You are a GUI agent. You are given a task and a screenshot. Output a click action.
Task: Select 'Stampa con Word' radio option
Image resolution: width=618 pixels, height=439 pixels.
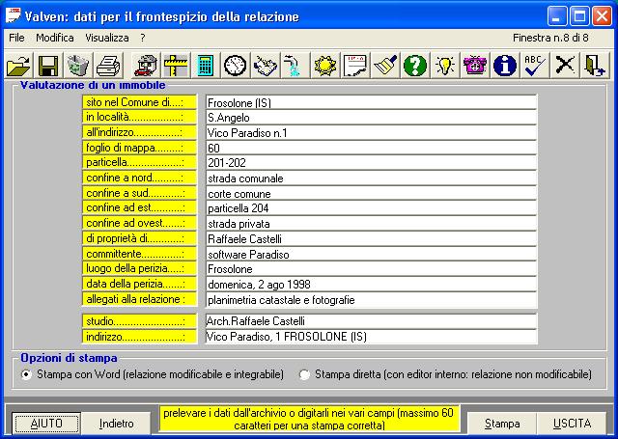(26, 373)
